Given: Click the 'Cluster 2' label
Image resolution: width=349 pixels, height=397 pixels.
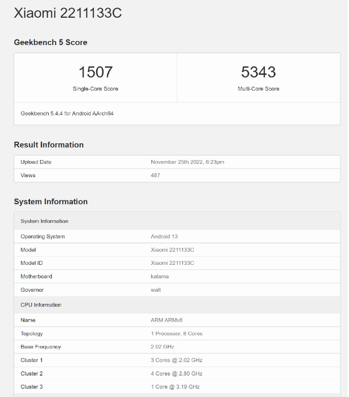Looking at the screenshot, I should pos(31,374).
